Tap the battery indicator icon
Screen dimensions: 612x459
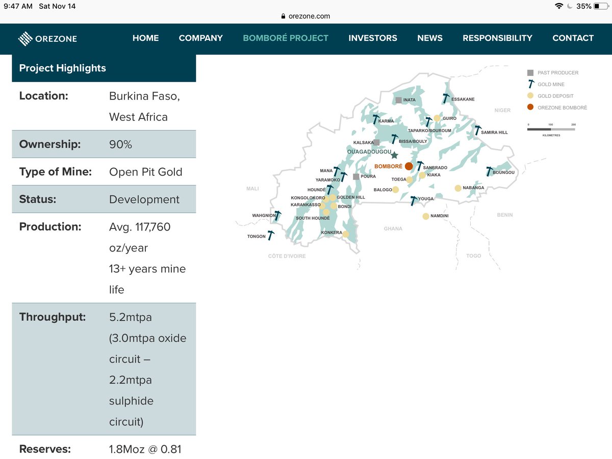(601, 6)
